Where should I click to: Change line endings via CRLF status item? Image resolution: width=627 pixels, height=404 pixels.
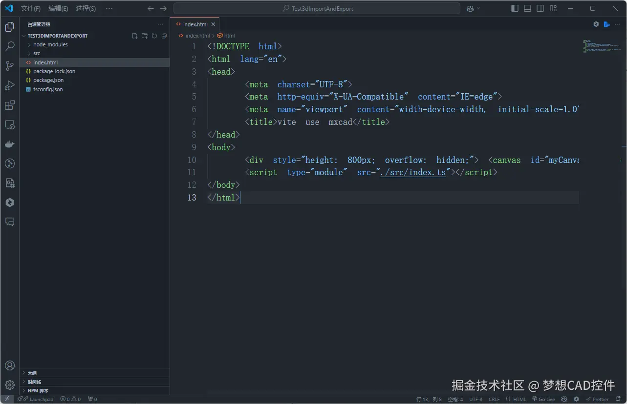(x=494, y=399)
